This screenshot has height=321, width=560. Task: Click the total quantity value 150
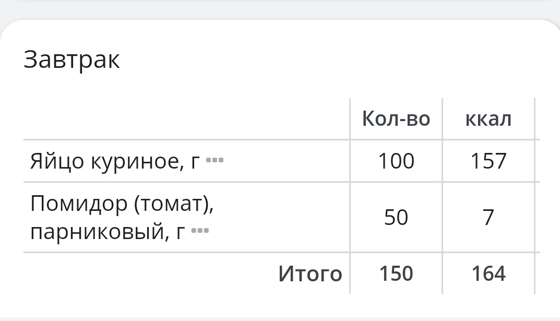click(x=395, y=272)
